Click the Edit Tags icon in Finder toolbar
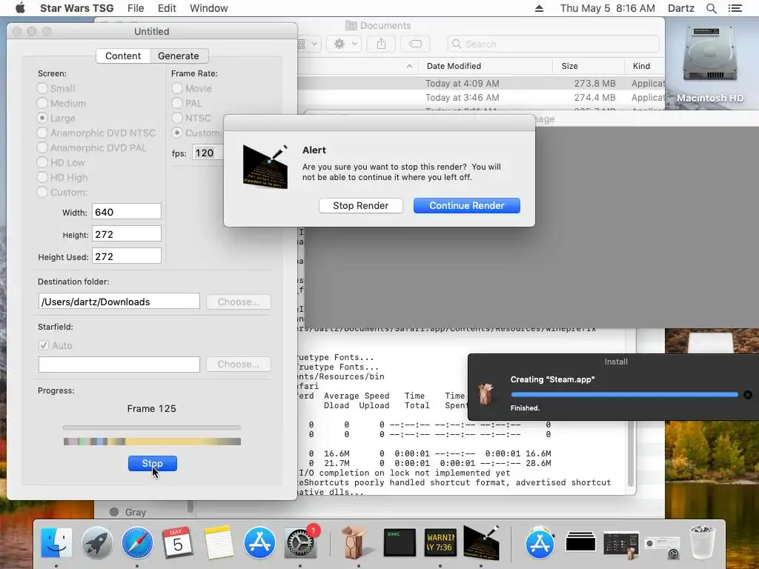This screenshot has height=569, width=759. tap(415, 44)
